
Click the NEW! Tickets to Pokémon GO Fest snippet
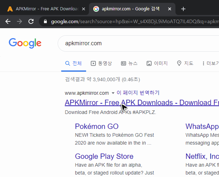[114, 139]
